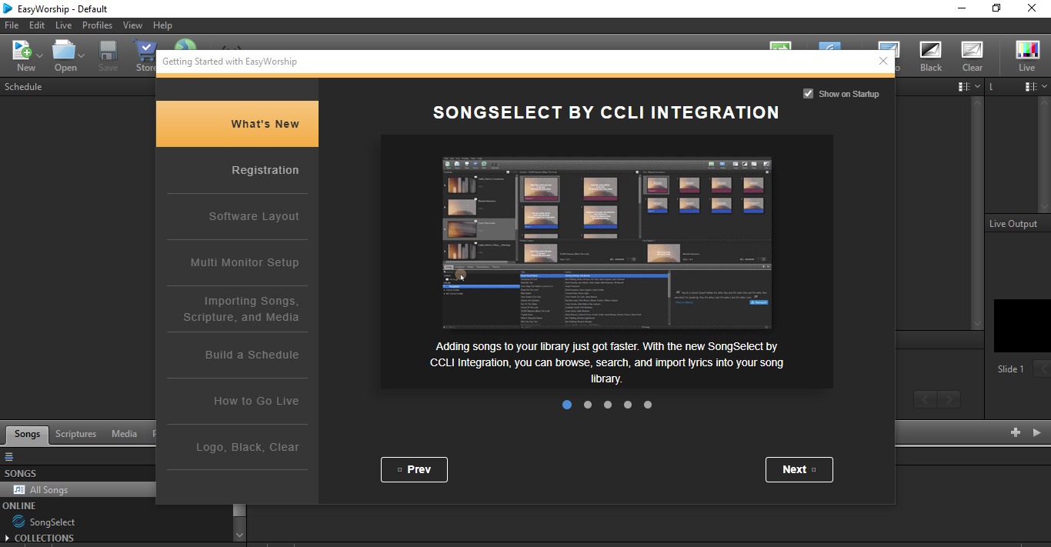The width and height of the screenshot is (1051, 547).
Task: Select the fifth slide indicator dot
Action: [648, 405]
